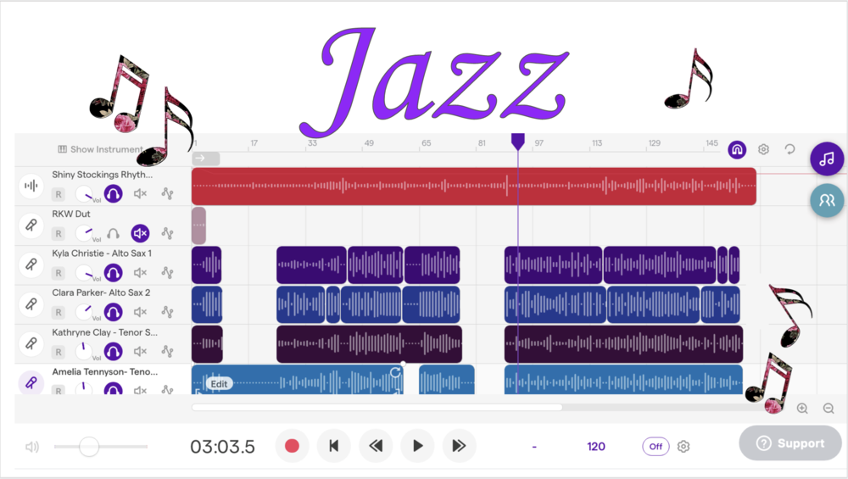This screenshot has height=479, width=848.
Task: Mute Kyla Christie Alto Sax 1 track
Action: pos(140,272)
